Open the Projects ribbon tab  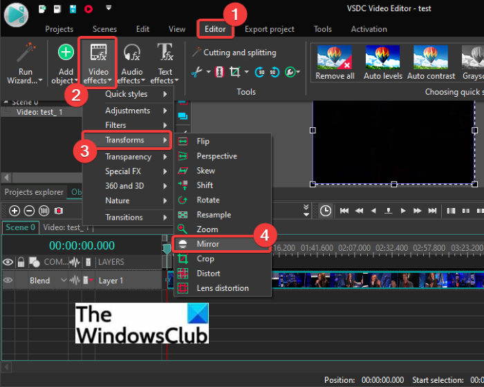pos(59,29)
